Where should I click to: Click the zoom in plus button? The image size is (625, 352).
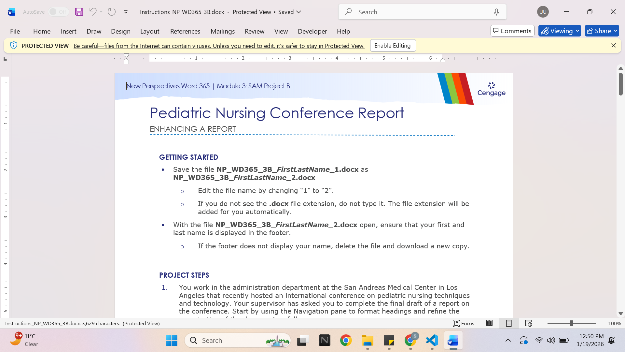tap(600, 323)
